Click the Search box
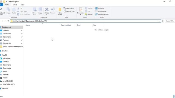 170,21
